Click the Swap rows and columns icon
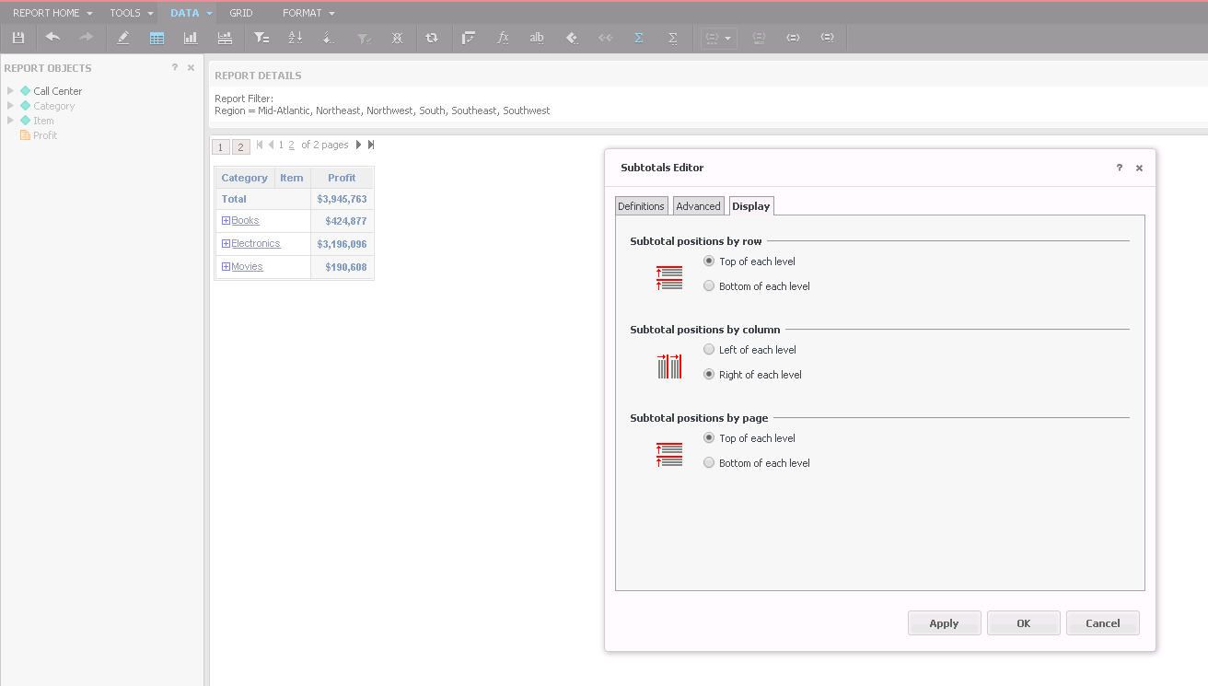This screenshot has height=686, width=1208. (469, 38)
